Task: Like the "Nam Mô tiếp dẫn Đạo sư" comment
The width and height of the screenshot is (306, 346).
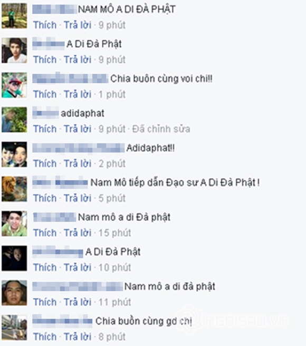Action: coord(45,198)
